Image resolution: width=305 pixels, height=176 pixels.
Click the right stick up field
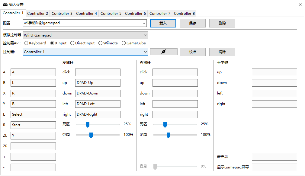click(175, 83)
